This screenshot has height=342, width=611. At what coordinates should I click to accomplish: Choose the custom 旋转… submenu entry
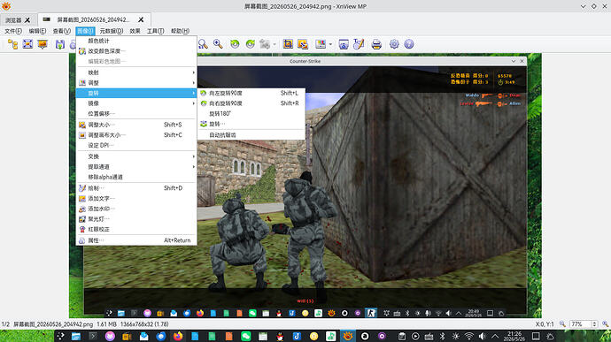251,124
